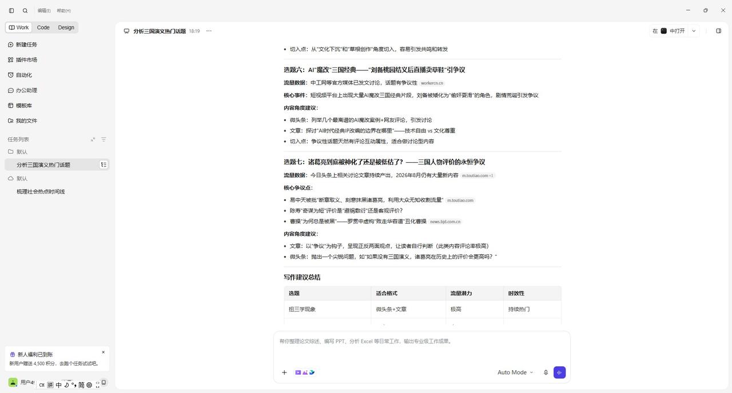Toggle the IME 中 Chinese/English mode
732x393 pixels.
tap(58, 385)
